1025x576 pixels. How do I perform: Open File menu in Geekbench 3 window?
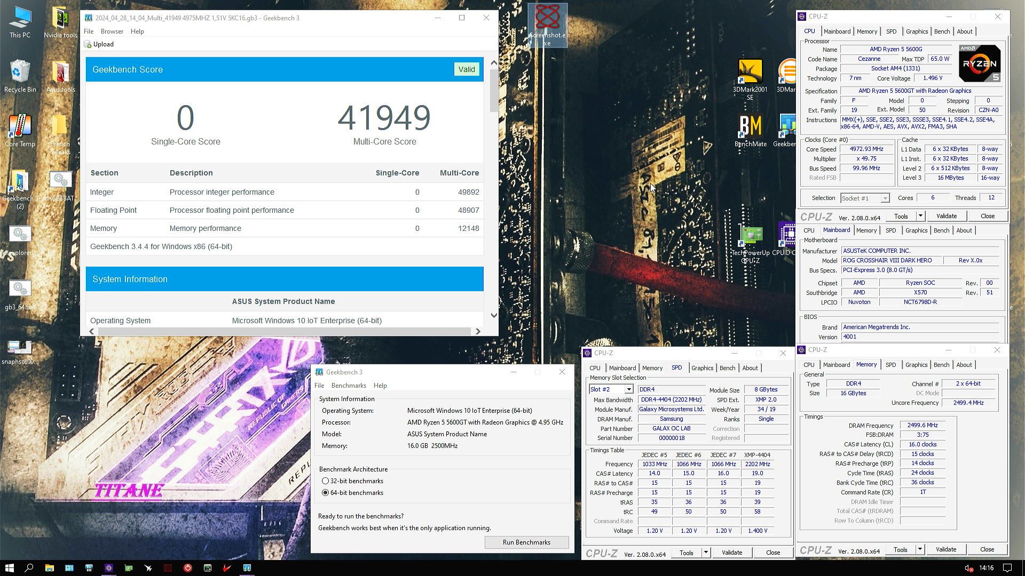[319, 386]
